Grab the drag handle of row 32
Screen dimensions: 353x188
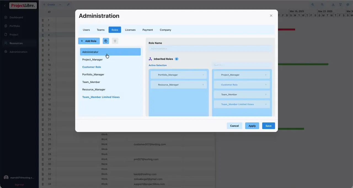click(x=43, y=174)
